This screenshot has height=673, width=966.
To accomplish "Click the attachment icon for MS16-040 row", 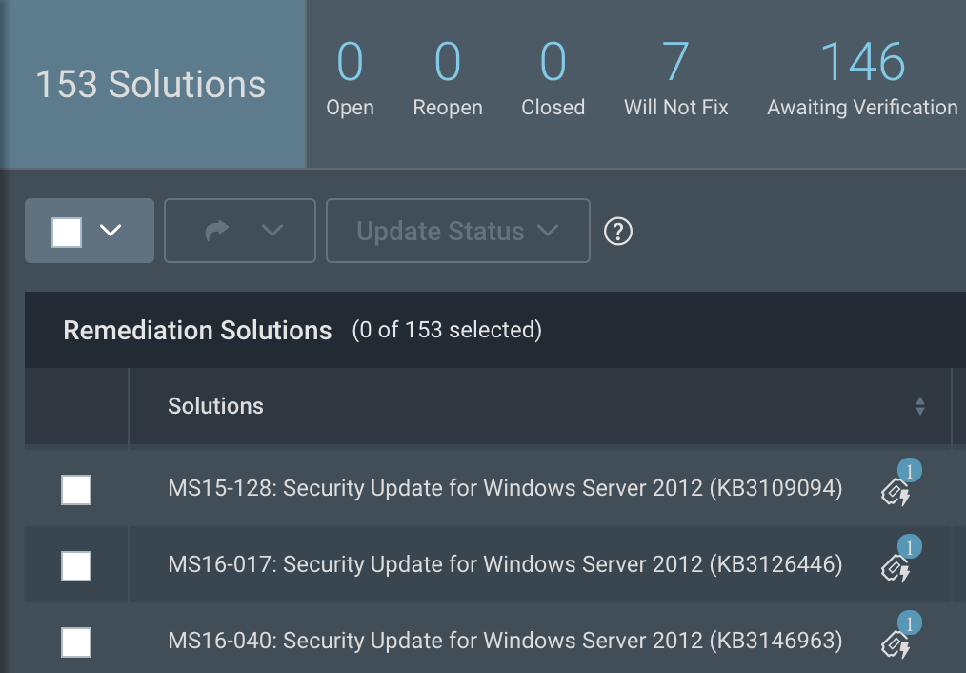I will 895,644.
